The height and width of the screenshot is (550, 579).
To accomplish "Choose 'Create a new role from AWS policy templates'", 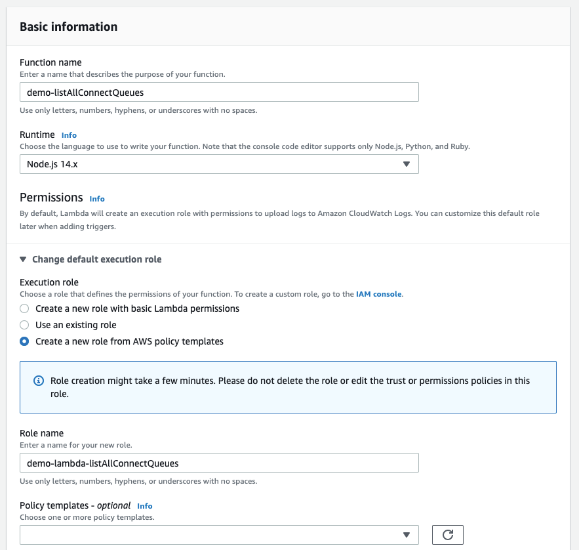I will [24, 341].
